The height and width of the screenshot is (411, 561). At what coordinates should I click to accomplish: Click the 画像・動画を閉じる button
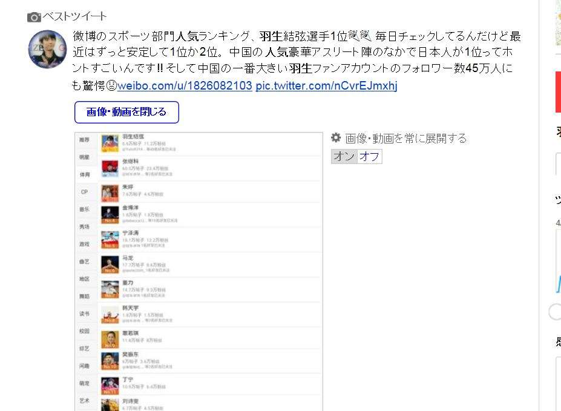(126, 113)
